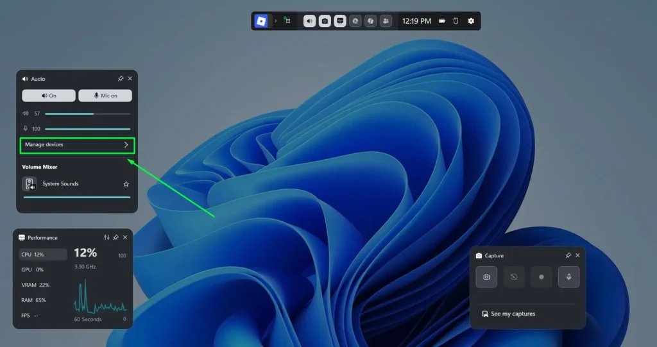Open Manage devices
The height and width of the screenshot is (347, 657).
tap(77, 145)
